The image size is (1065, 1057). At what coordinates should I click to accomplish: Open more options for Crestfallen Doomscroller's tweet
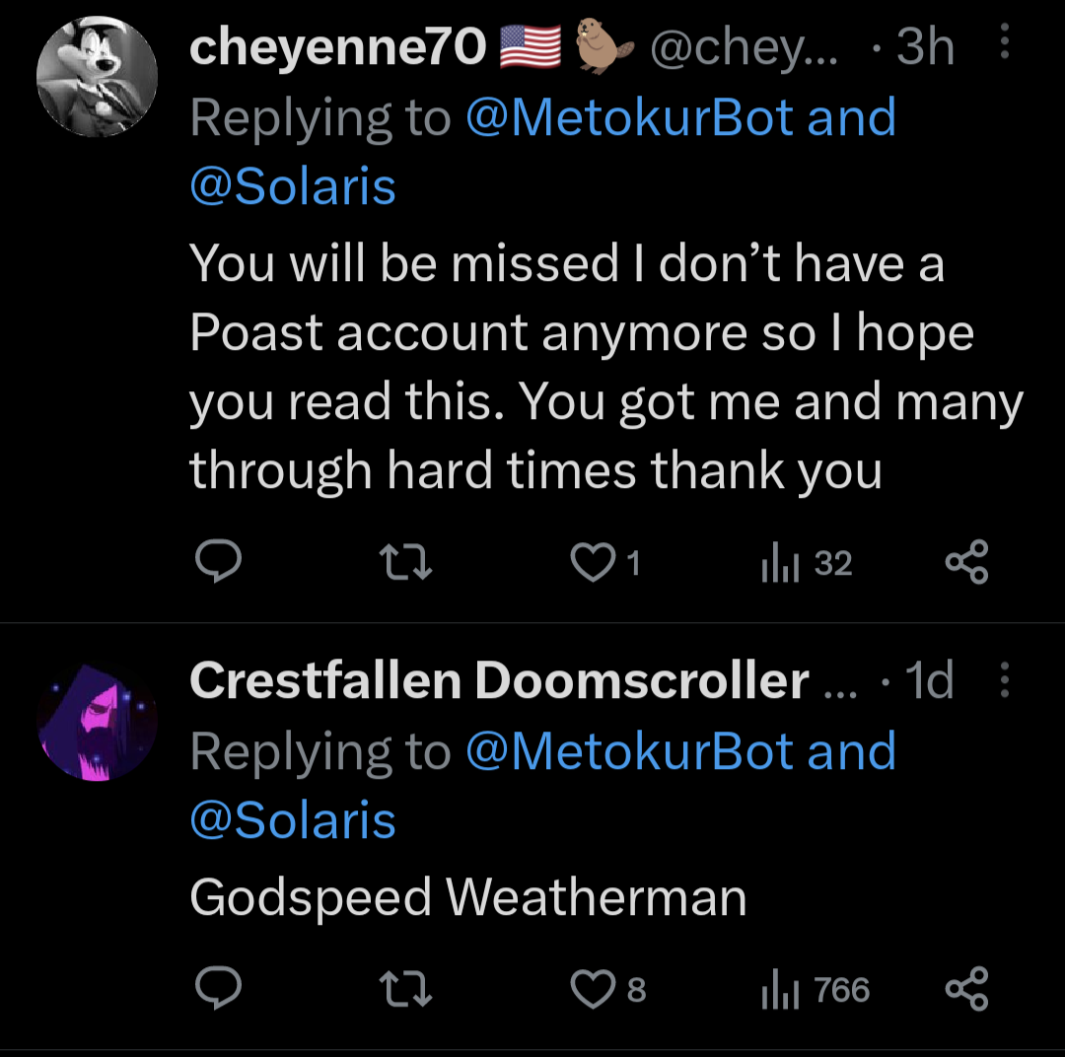pos(1005,679)
